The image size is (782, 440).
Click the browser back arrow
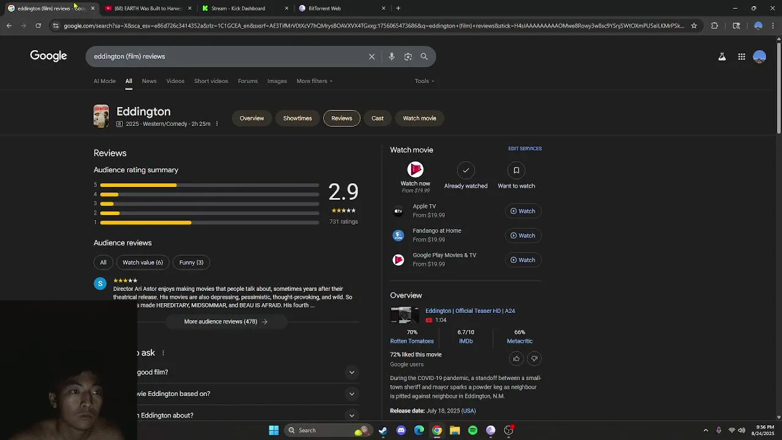[x=9, y=26]
